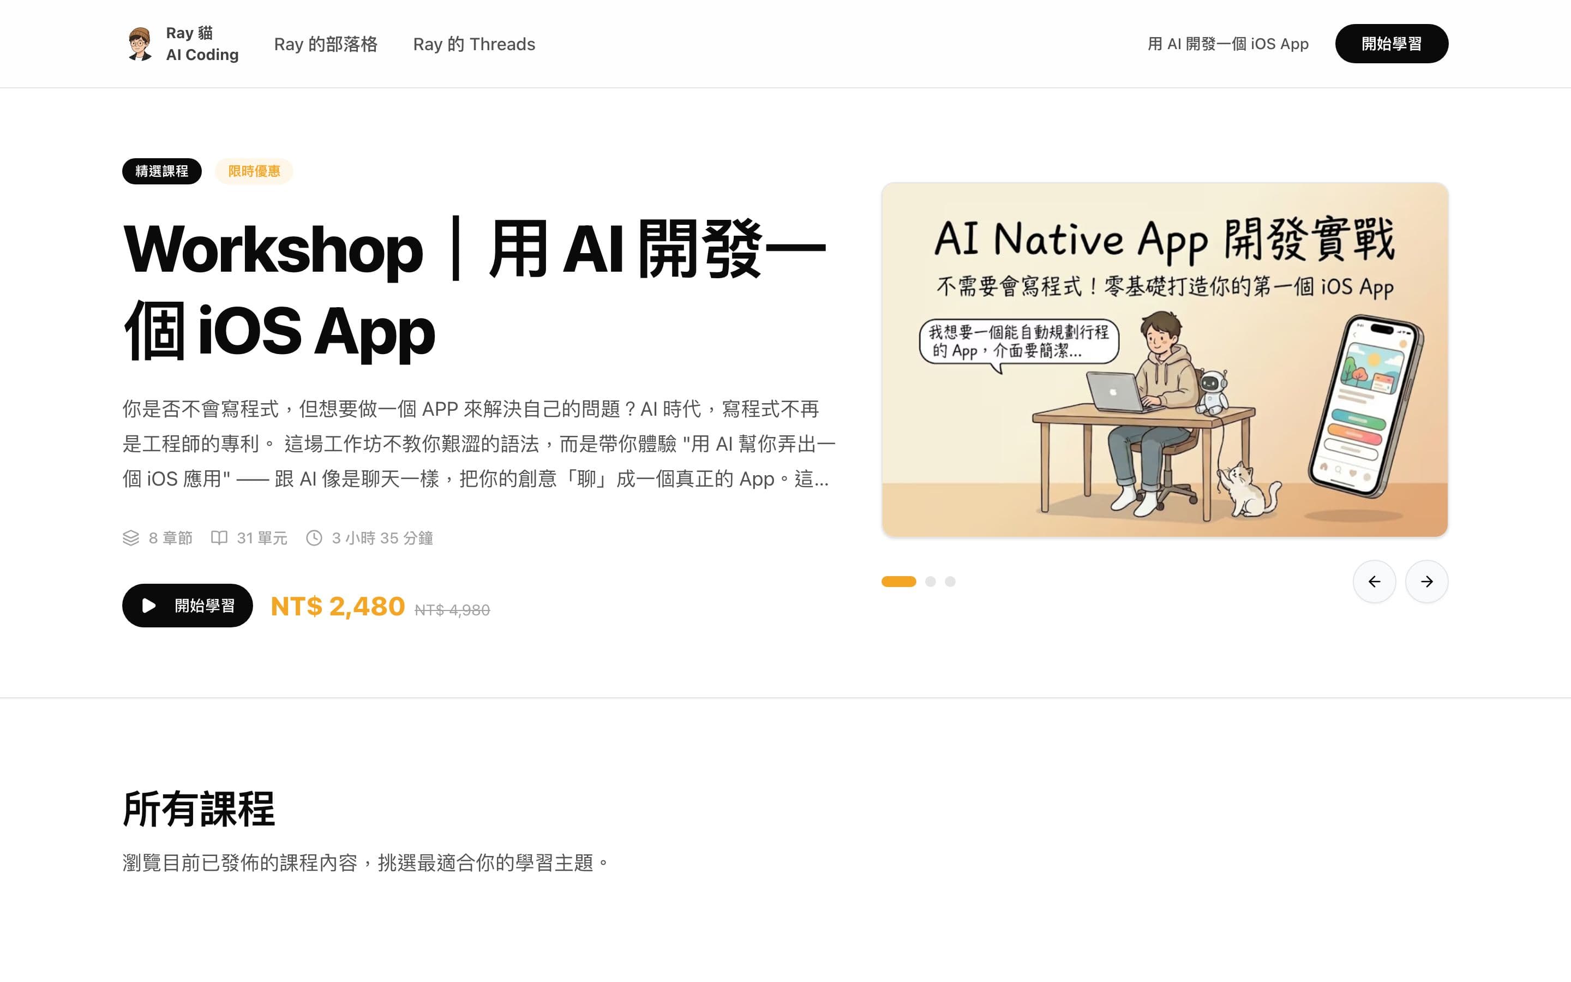The width and height of the screenshot is (1571, 982).
Task: Click the book icon beside 31 單元
Action: 219,538
